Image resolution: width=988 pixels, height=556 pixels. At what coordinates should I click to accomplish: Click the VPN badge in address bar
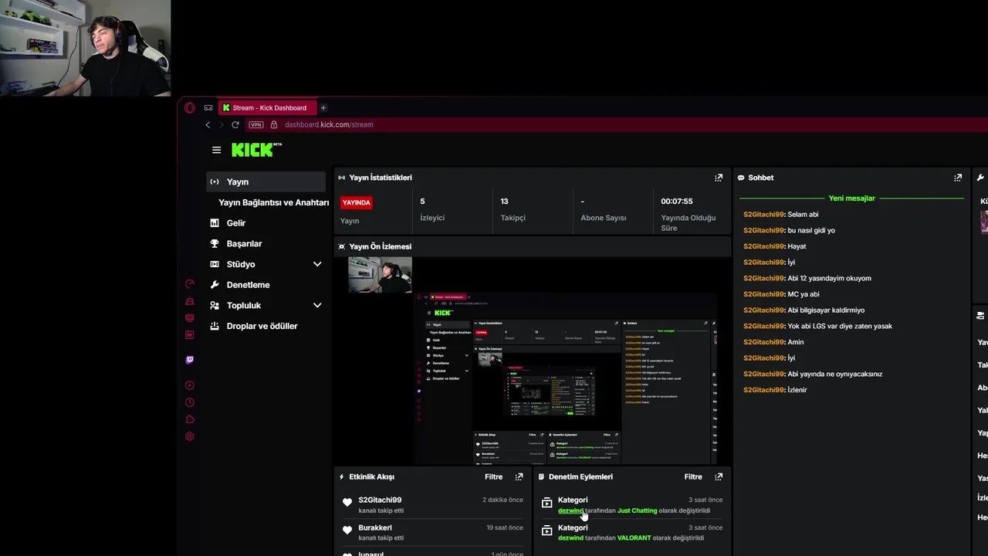point(256,124)
